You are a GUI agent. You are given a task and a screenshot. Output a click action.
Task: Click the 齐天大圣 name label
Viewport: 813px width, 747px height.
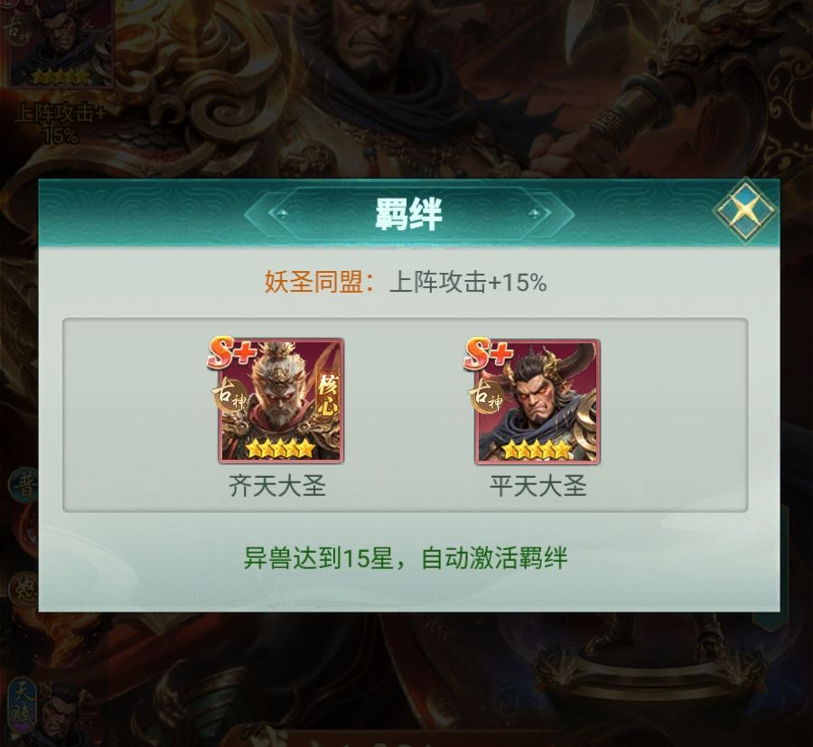(x=277, y=486)
